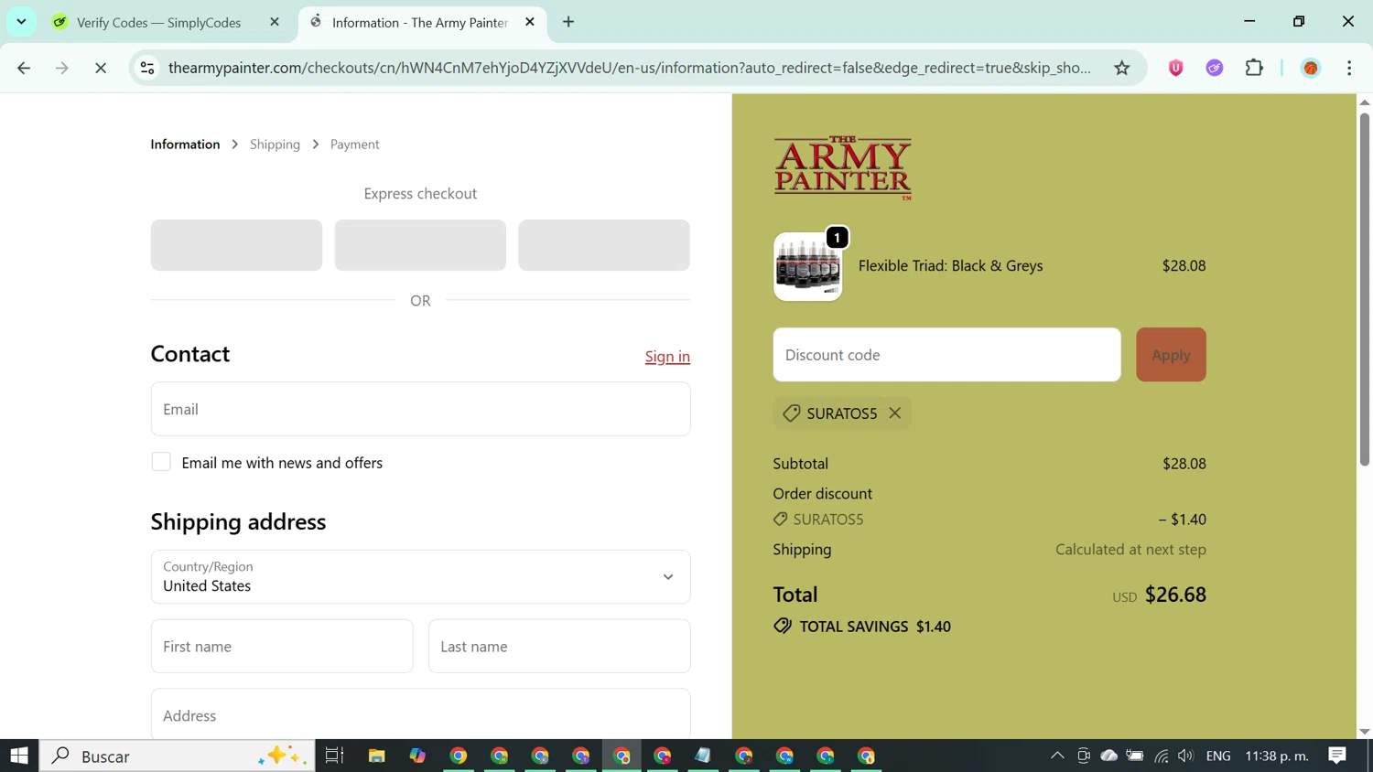Click the First name field

click(282, 647)
